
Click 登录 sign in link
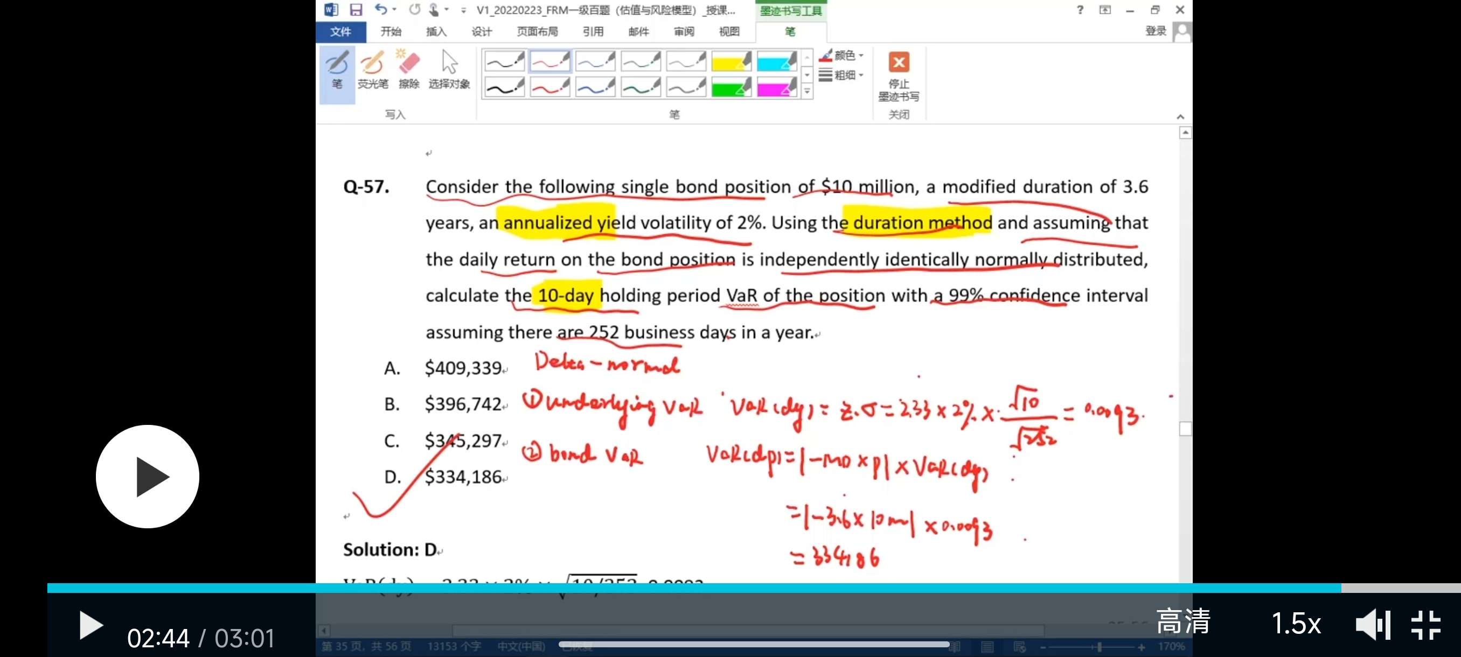1156,31
